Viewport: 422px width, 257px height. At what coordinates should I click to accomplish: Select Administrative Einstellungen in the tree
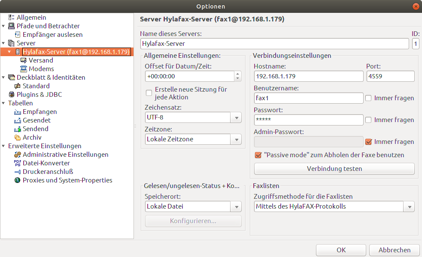[x=65, y=155]
